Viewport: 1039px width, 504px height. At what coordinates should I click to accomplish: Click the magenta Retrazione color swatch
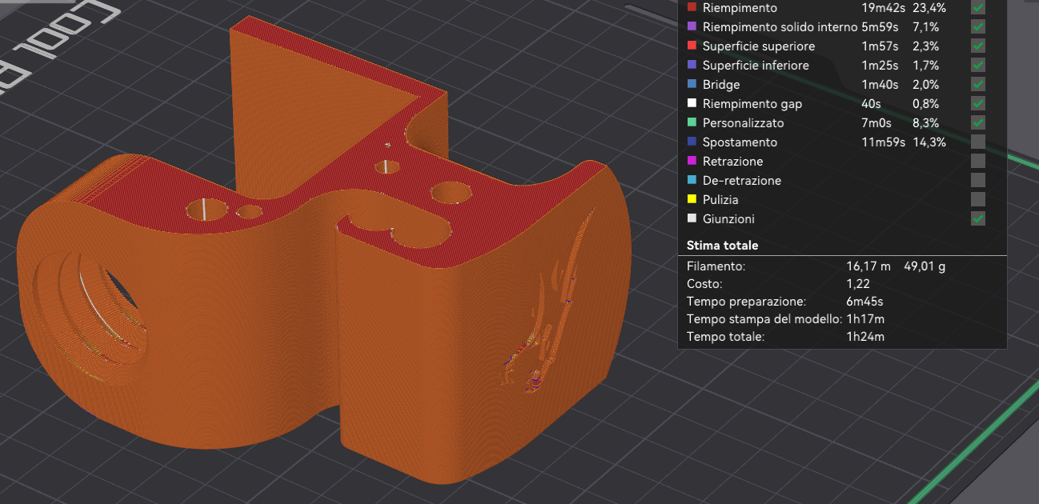click(692, 161)
